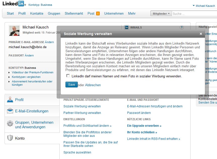
Task: Click the Abbrechen link in dialog
Action: click(x=93, y=85)
